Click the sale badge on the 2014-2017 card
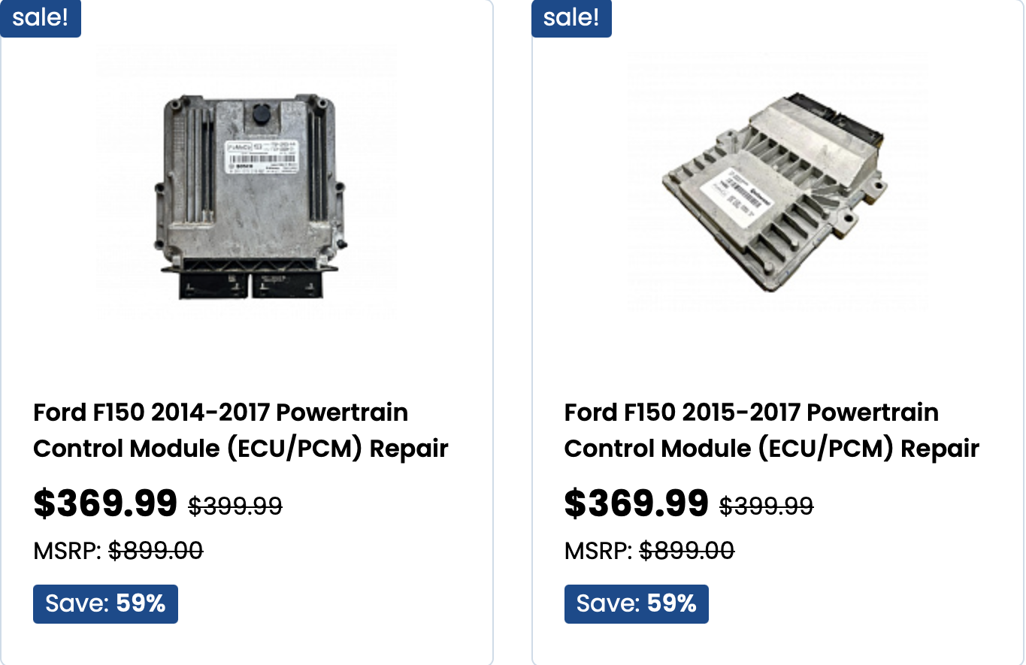This screenshot has height=665, width=1026. pos(41,18)
